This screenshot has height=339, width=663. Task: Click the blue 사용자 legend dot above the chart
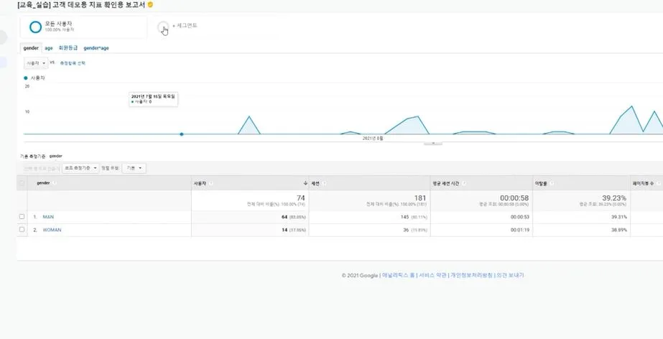pos(26,78)
